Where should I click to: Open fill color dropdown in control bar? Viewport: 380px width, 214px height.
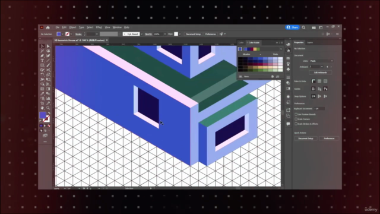coord(62,34)
